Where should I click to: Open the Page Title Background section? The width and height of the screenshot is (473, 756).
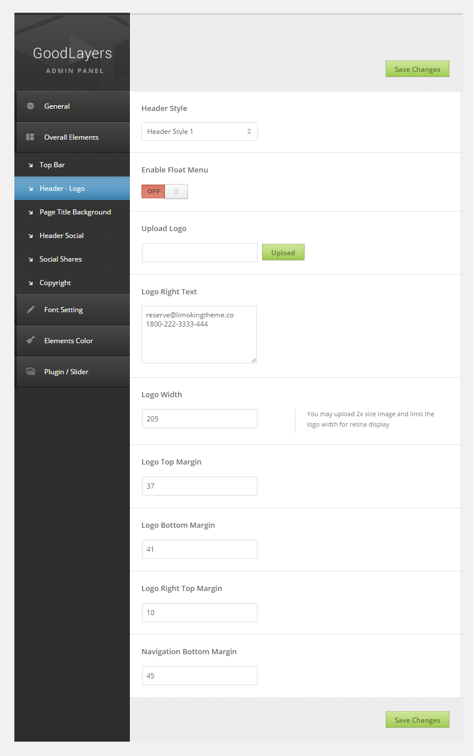[x=75, y=212]
